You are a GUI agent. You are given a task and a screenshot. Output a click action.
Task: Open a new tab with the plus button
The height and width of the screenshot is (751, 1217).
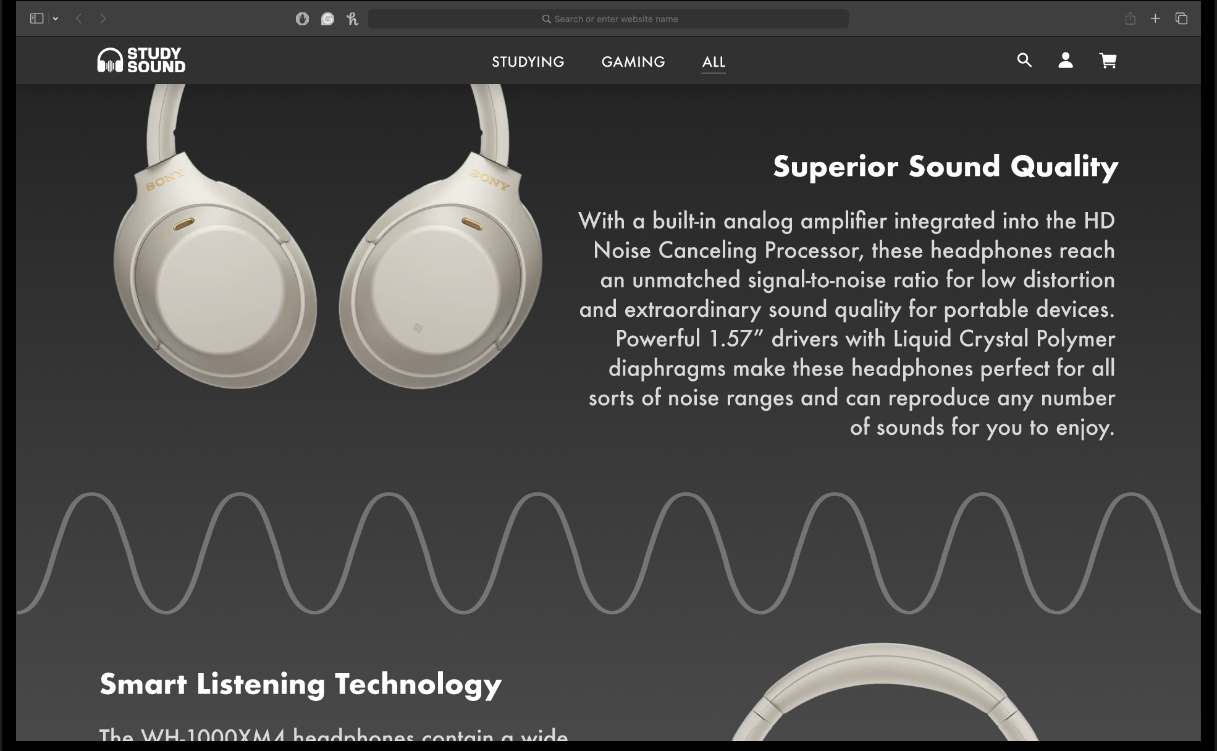[x=1155, y=19]
